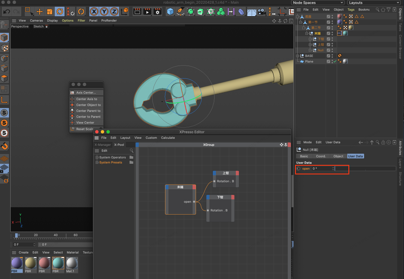The width and height of the screenshot is (404, 279).
Task: Open the Deformer (bend) object icon
Action: pyautogui.click(x=241, y=11)
